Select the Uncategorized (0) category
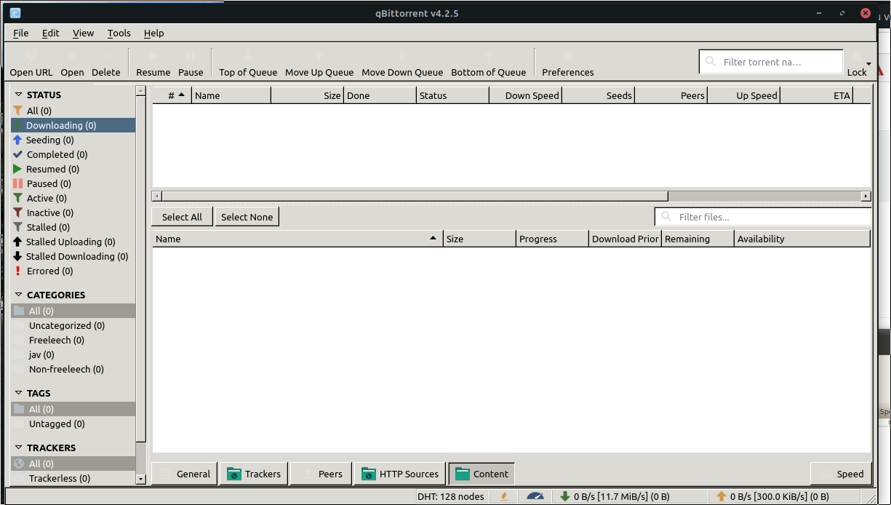891x505 pixels. coord(73,325)
